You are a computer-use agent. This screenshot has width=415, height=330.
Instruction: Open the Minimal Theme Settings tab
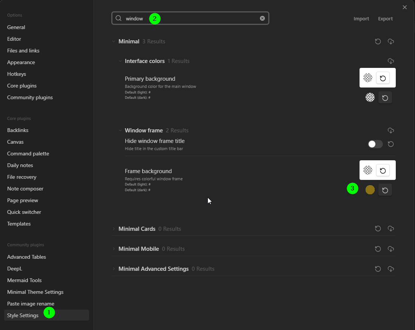[x=35, y=292]
